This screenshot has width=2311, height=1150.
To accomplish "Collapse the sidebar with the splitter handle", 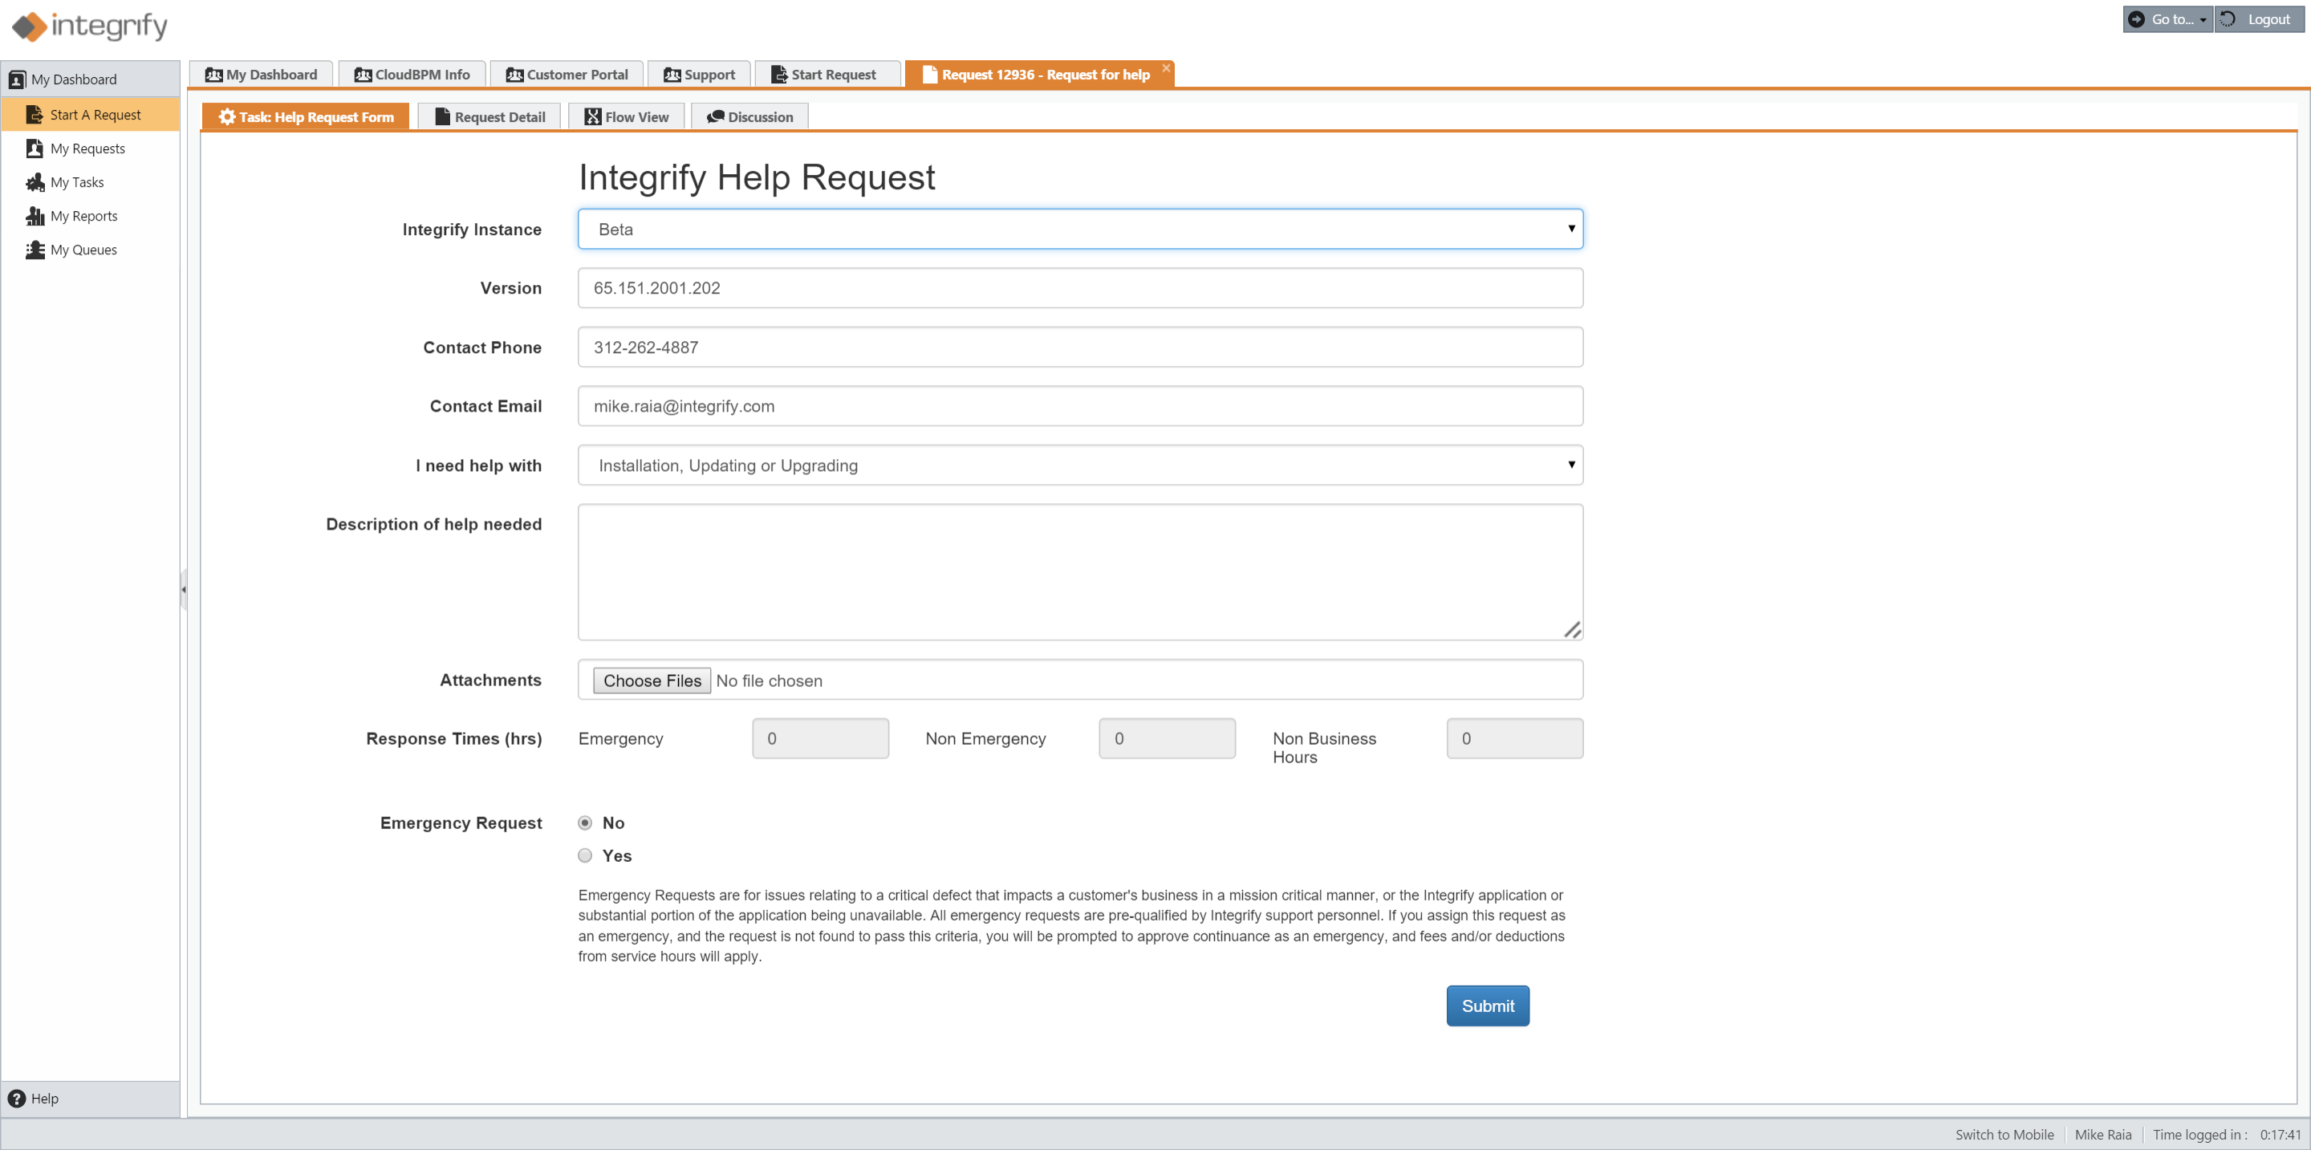I will click(x=183, y=589).
